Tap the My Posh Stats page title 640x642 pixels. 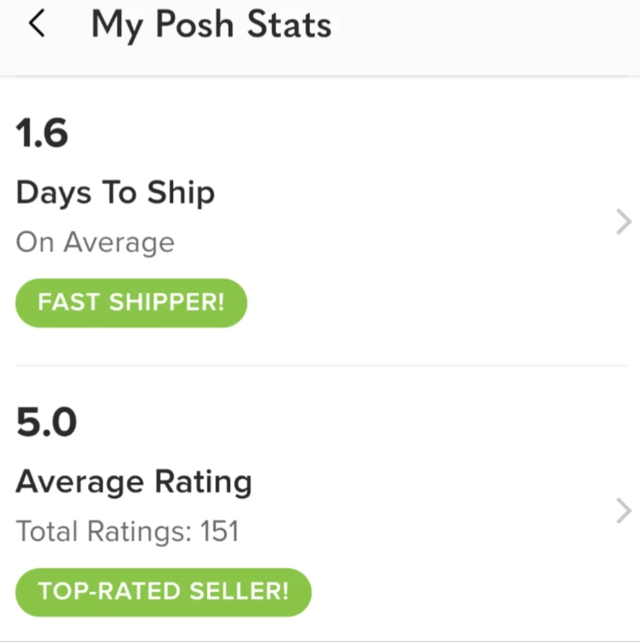point(211,26)
